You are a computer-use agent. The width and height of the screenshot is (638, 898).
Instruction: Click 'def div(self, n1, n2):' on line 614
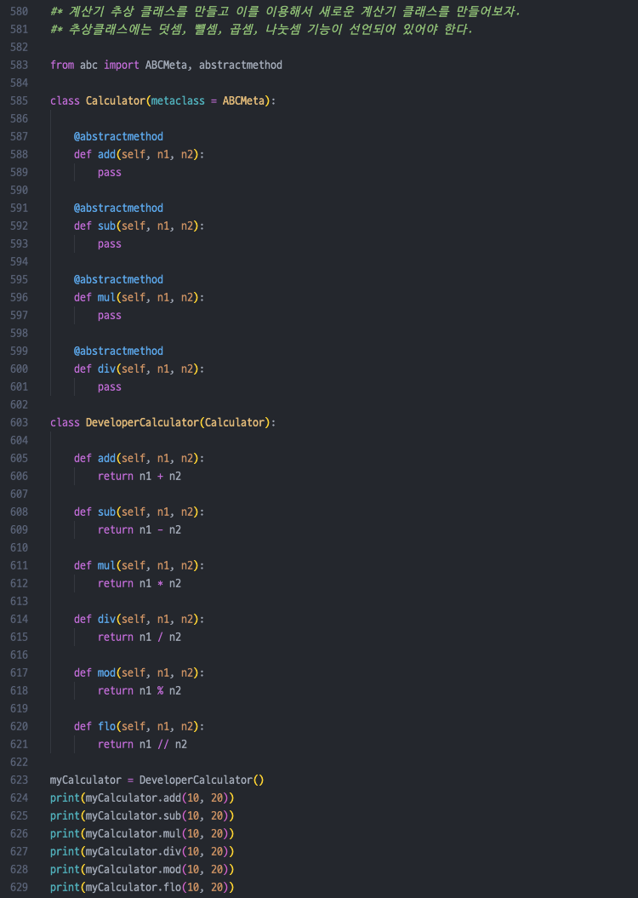click(139, 619)
